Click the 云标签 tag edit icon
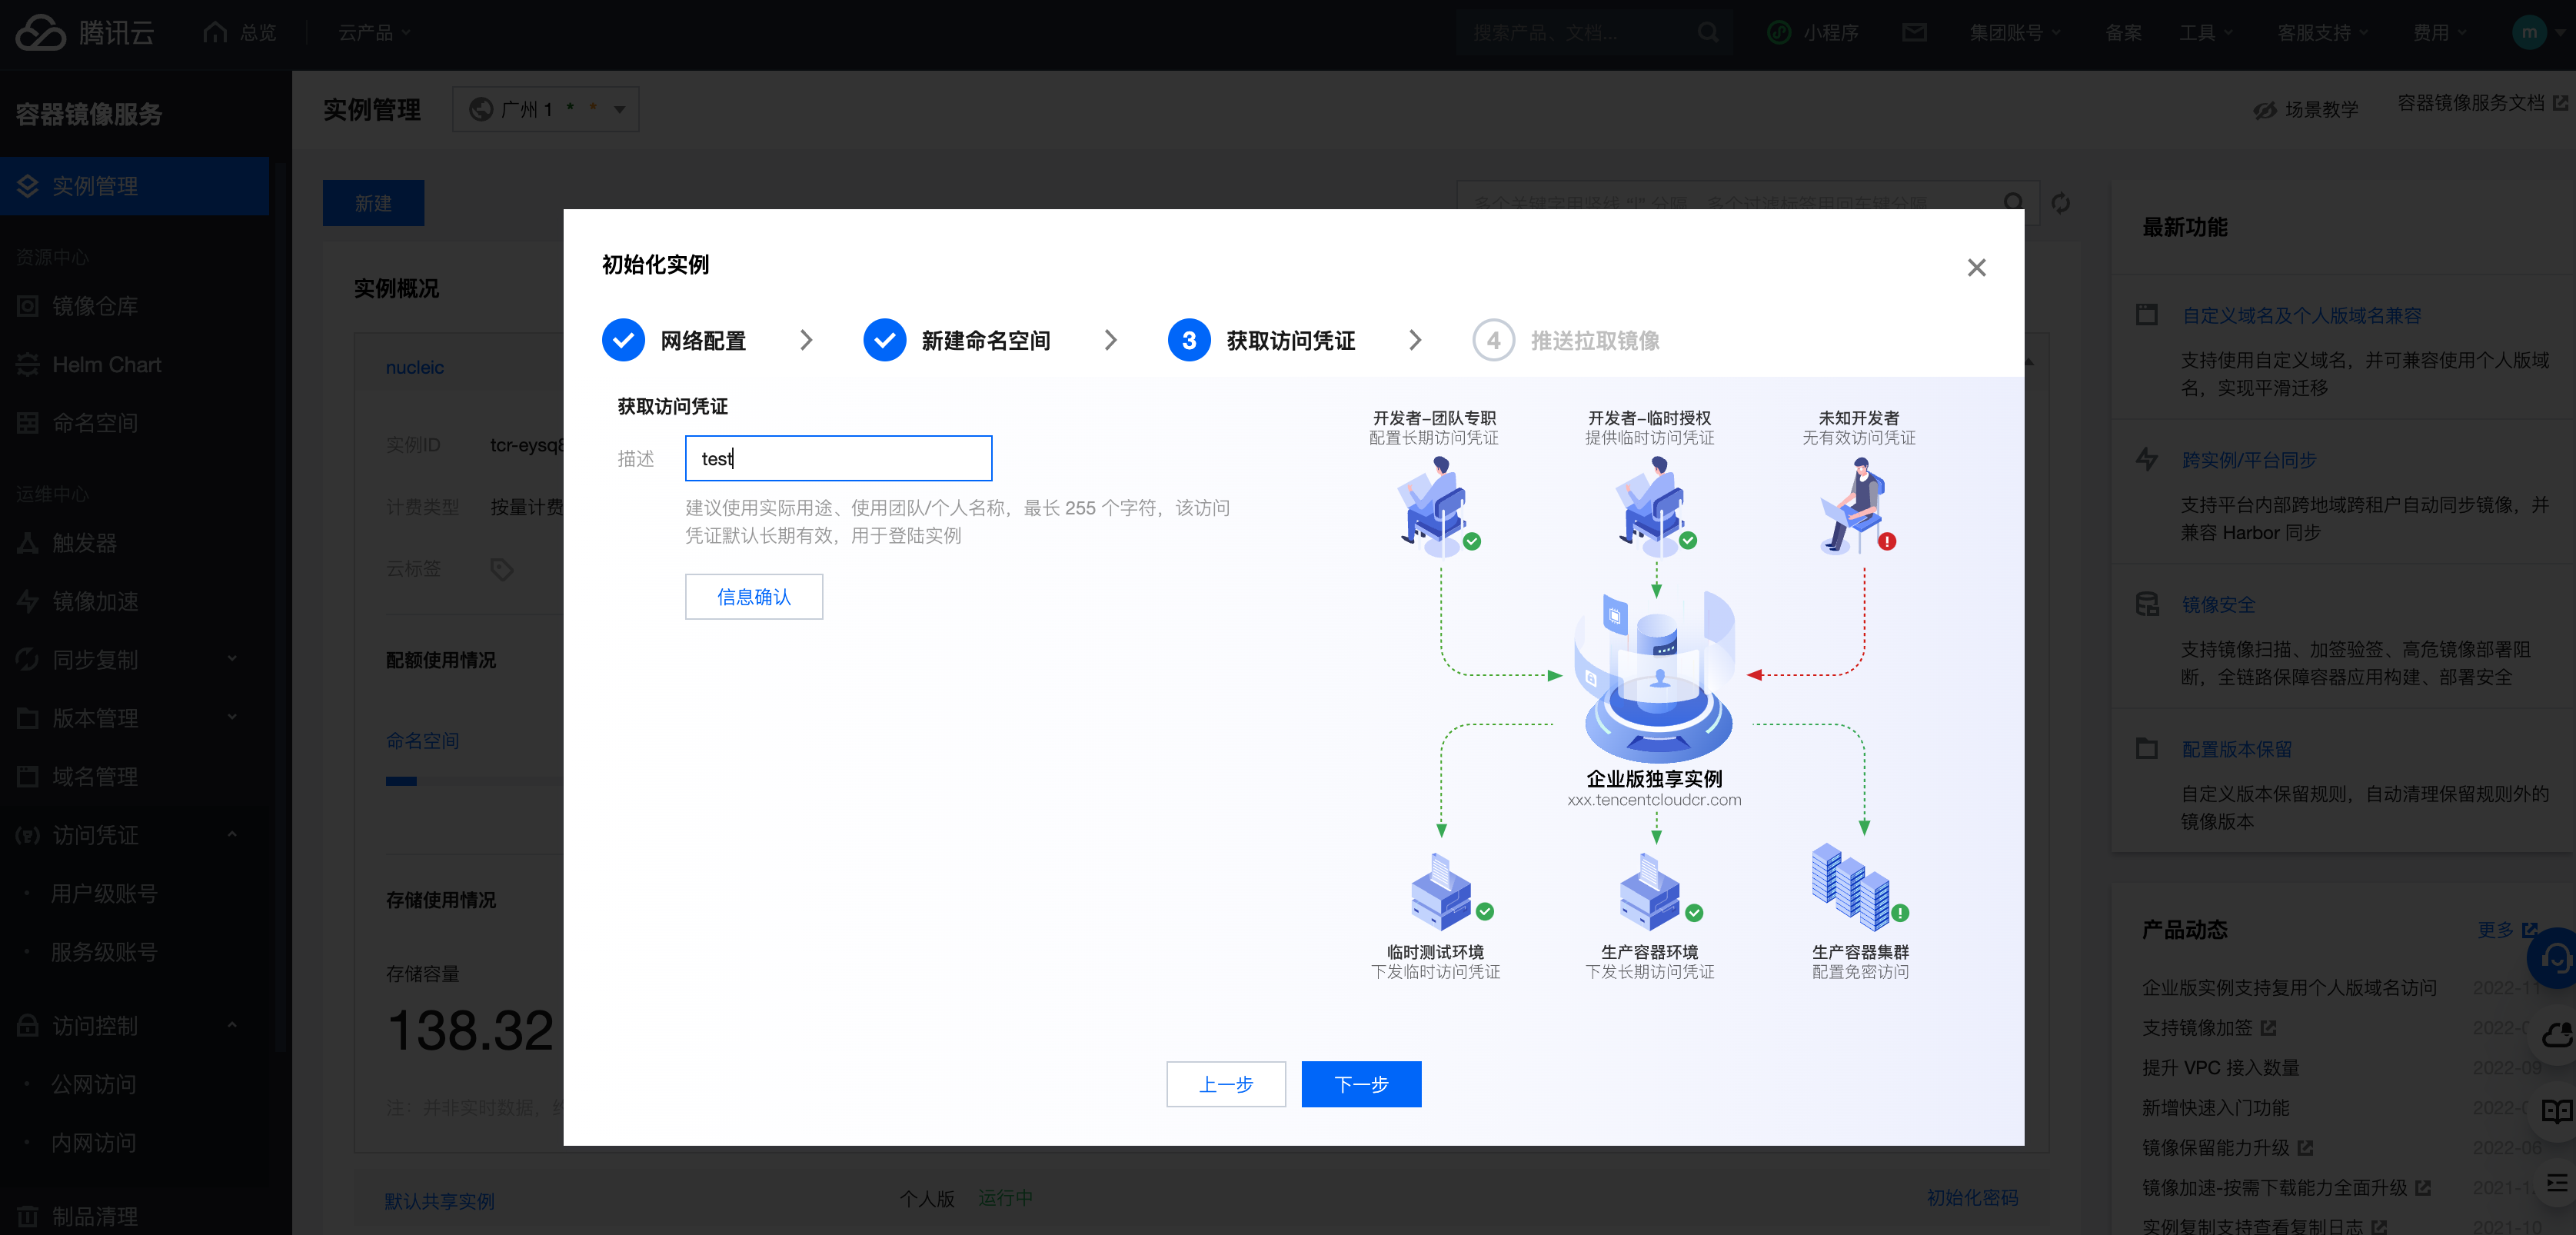The height and width of the screenshot is (1235, 2576). coord(502,569)
